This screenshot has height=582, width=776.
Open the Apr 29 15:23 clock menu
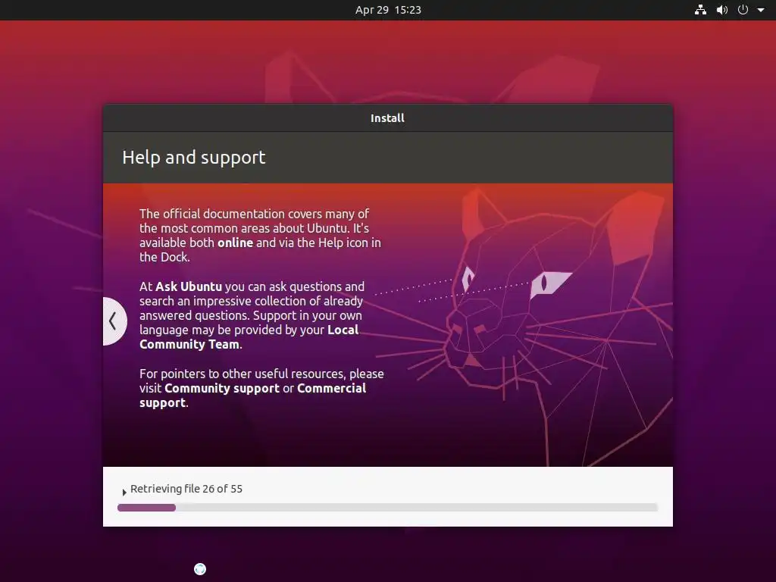click(388, 10)
